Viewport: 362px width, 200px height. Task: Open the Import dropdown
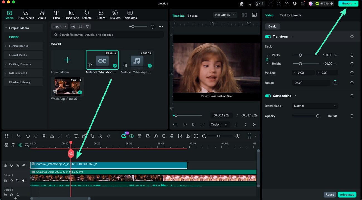tap(59, 26)
